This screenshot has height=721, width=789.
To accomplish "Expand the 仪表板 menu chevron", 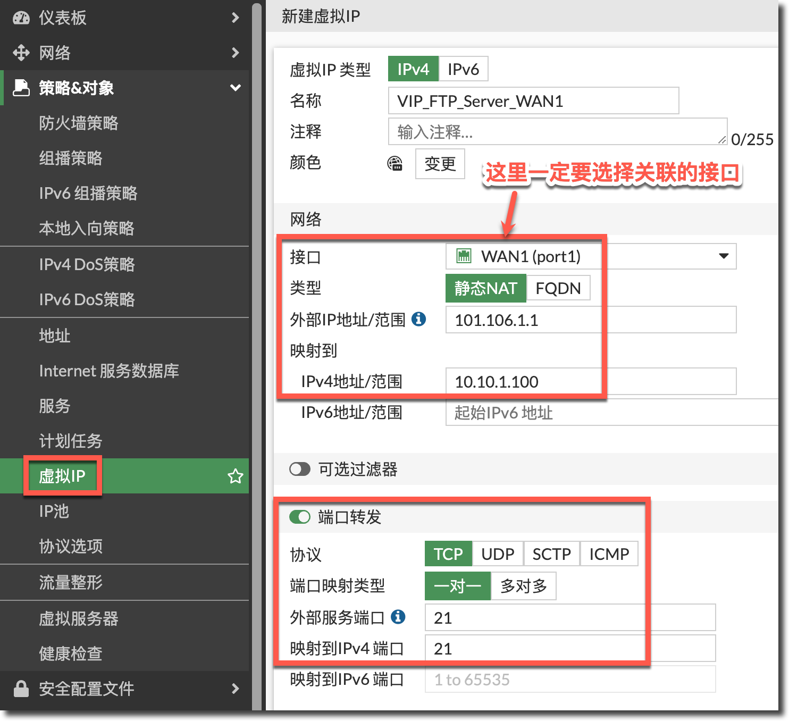I will (236, 18).
